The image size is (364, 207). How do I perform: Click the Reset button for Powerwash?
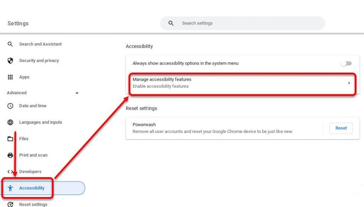(341, 128)
